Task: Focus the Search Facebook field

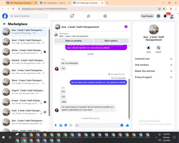Action: [x=29, y=16]
